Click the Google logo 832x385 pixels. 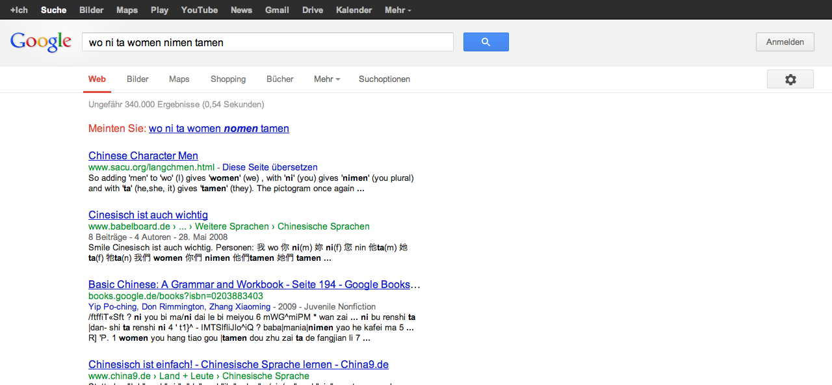[x=41, y=42]
